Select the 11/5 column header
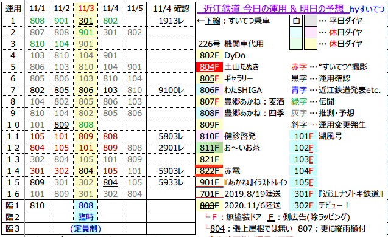388x237 pixels. tap(135, 9)
